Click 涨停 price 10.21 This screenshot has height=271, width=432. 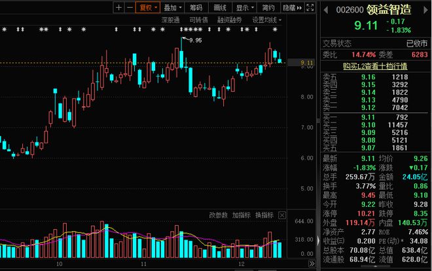click(366, 213)
